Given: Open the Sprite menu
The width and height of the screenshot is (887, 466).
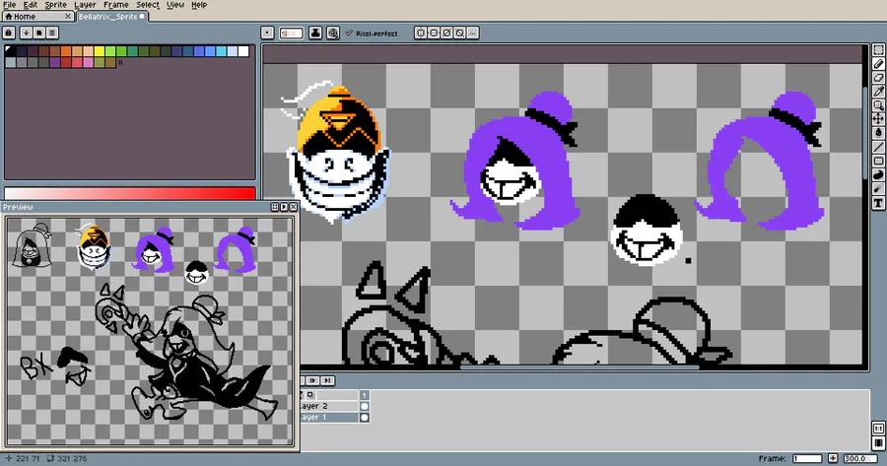Looking at the screenshot, I should coord(55,5).
